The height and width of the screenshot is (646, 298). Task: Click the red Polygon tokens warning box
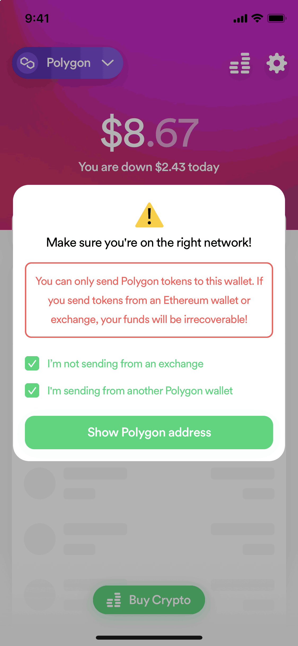(x=149, y=300)
